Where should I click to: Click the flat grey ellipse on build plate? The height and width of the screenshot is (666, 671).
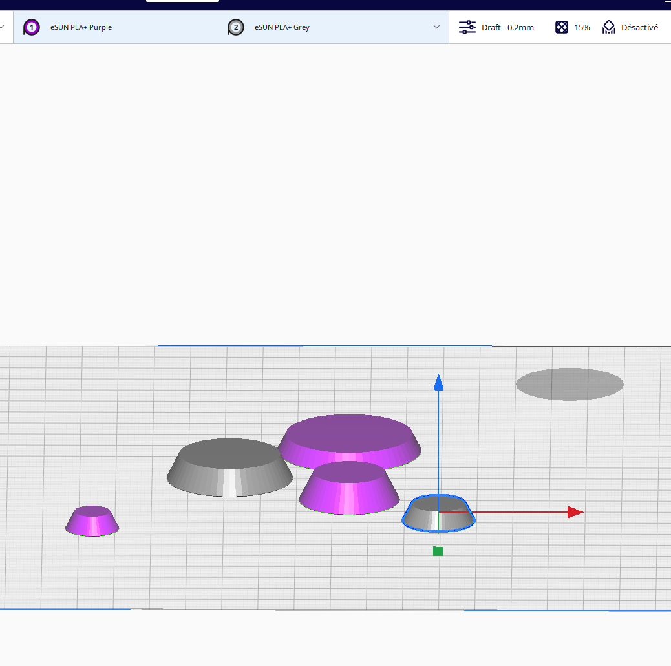pyautogui.click(x=570, y=384)
